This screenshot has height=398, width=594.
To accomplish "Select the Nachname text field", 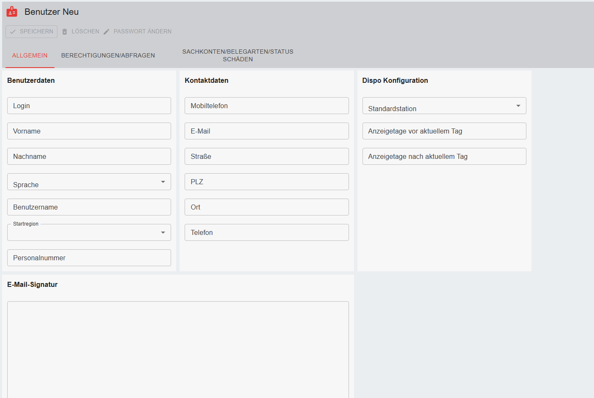I will tap(89, 156).
